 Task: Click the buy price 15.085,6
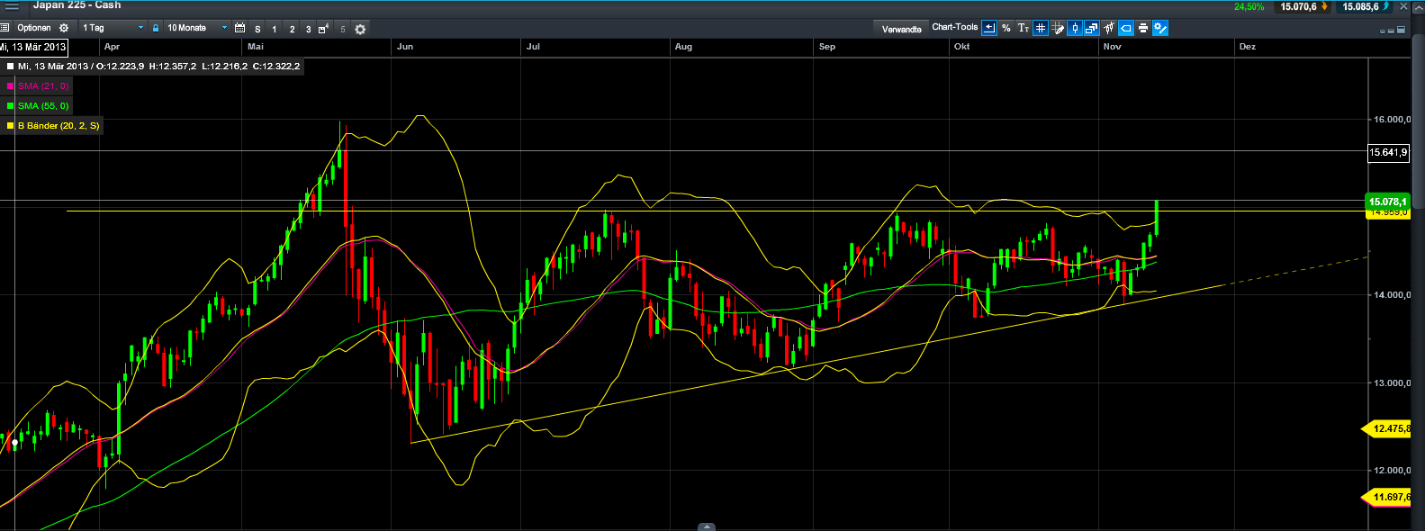[x=1364, y=6]
